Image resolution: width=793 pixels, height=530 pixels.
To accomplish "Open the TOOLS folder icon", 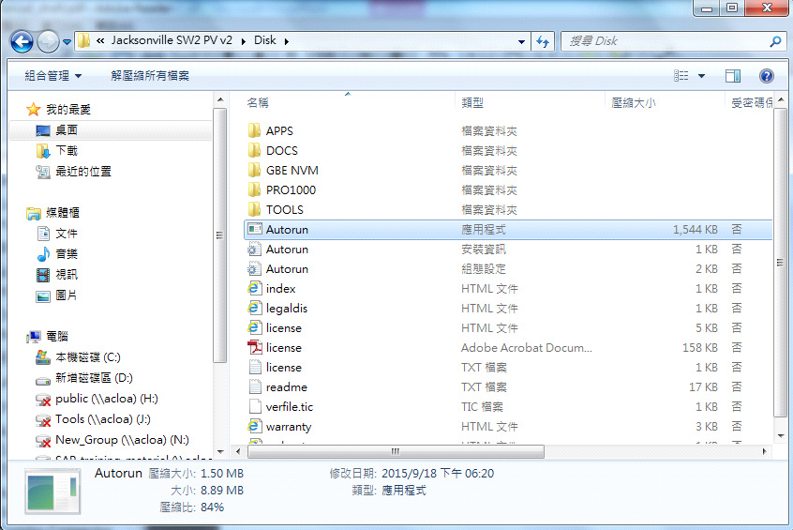I will coord(254,210).
